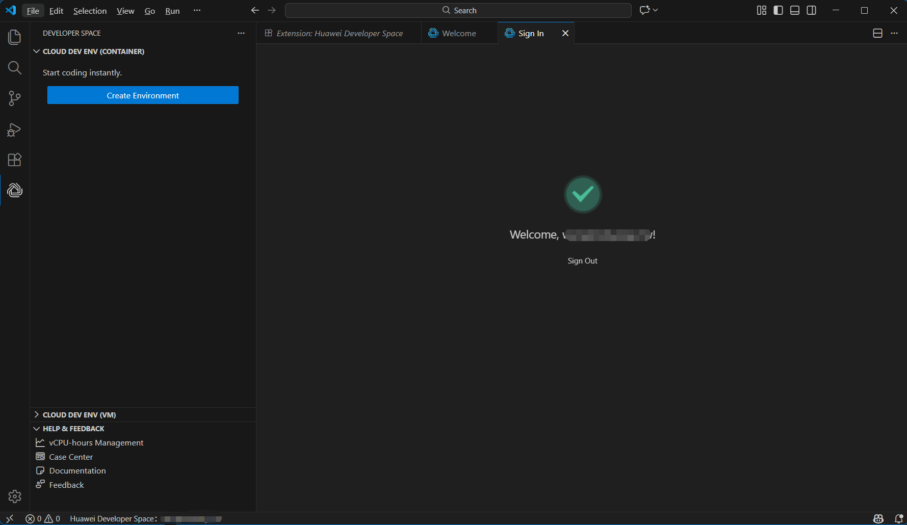907x525 pixels.
Task: Open the Search view in activity bar
Action: tap(15, 68)
